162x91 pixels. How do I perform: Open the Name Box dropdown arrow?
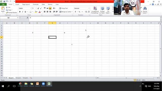(18, 18)
